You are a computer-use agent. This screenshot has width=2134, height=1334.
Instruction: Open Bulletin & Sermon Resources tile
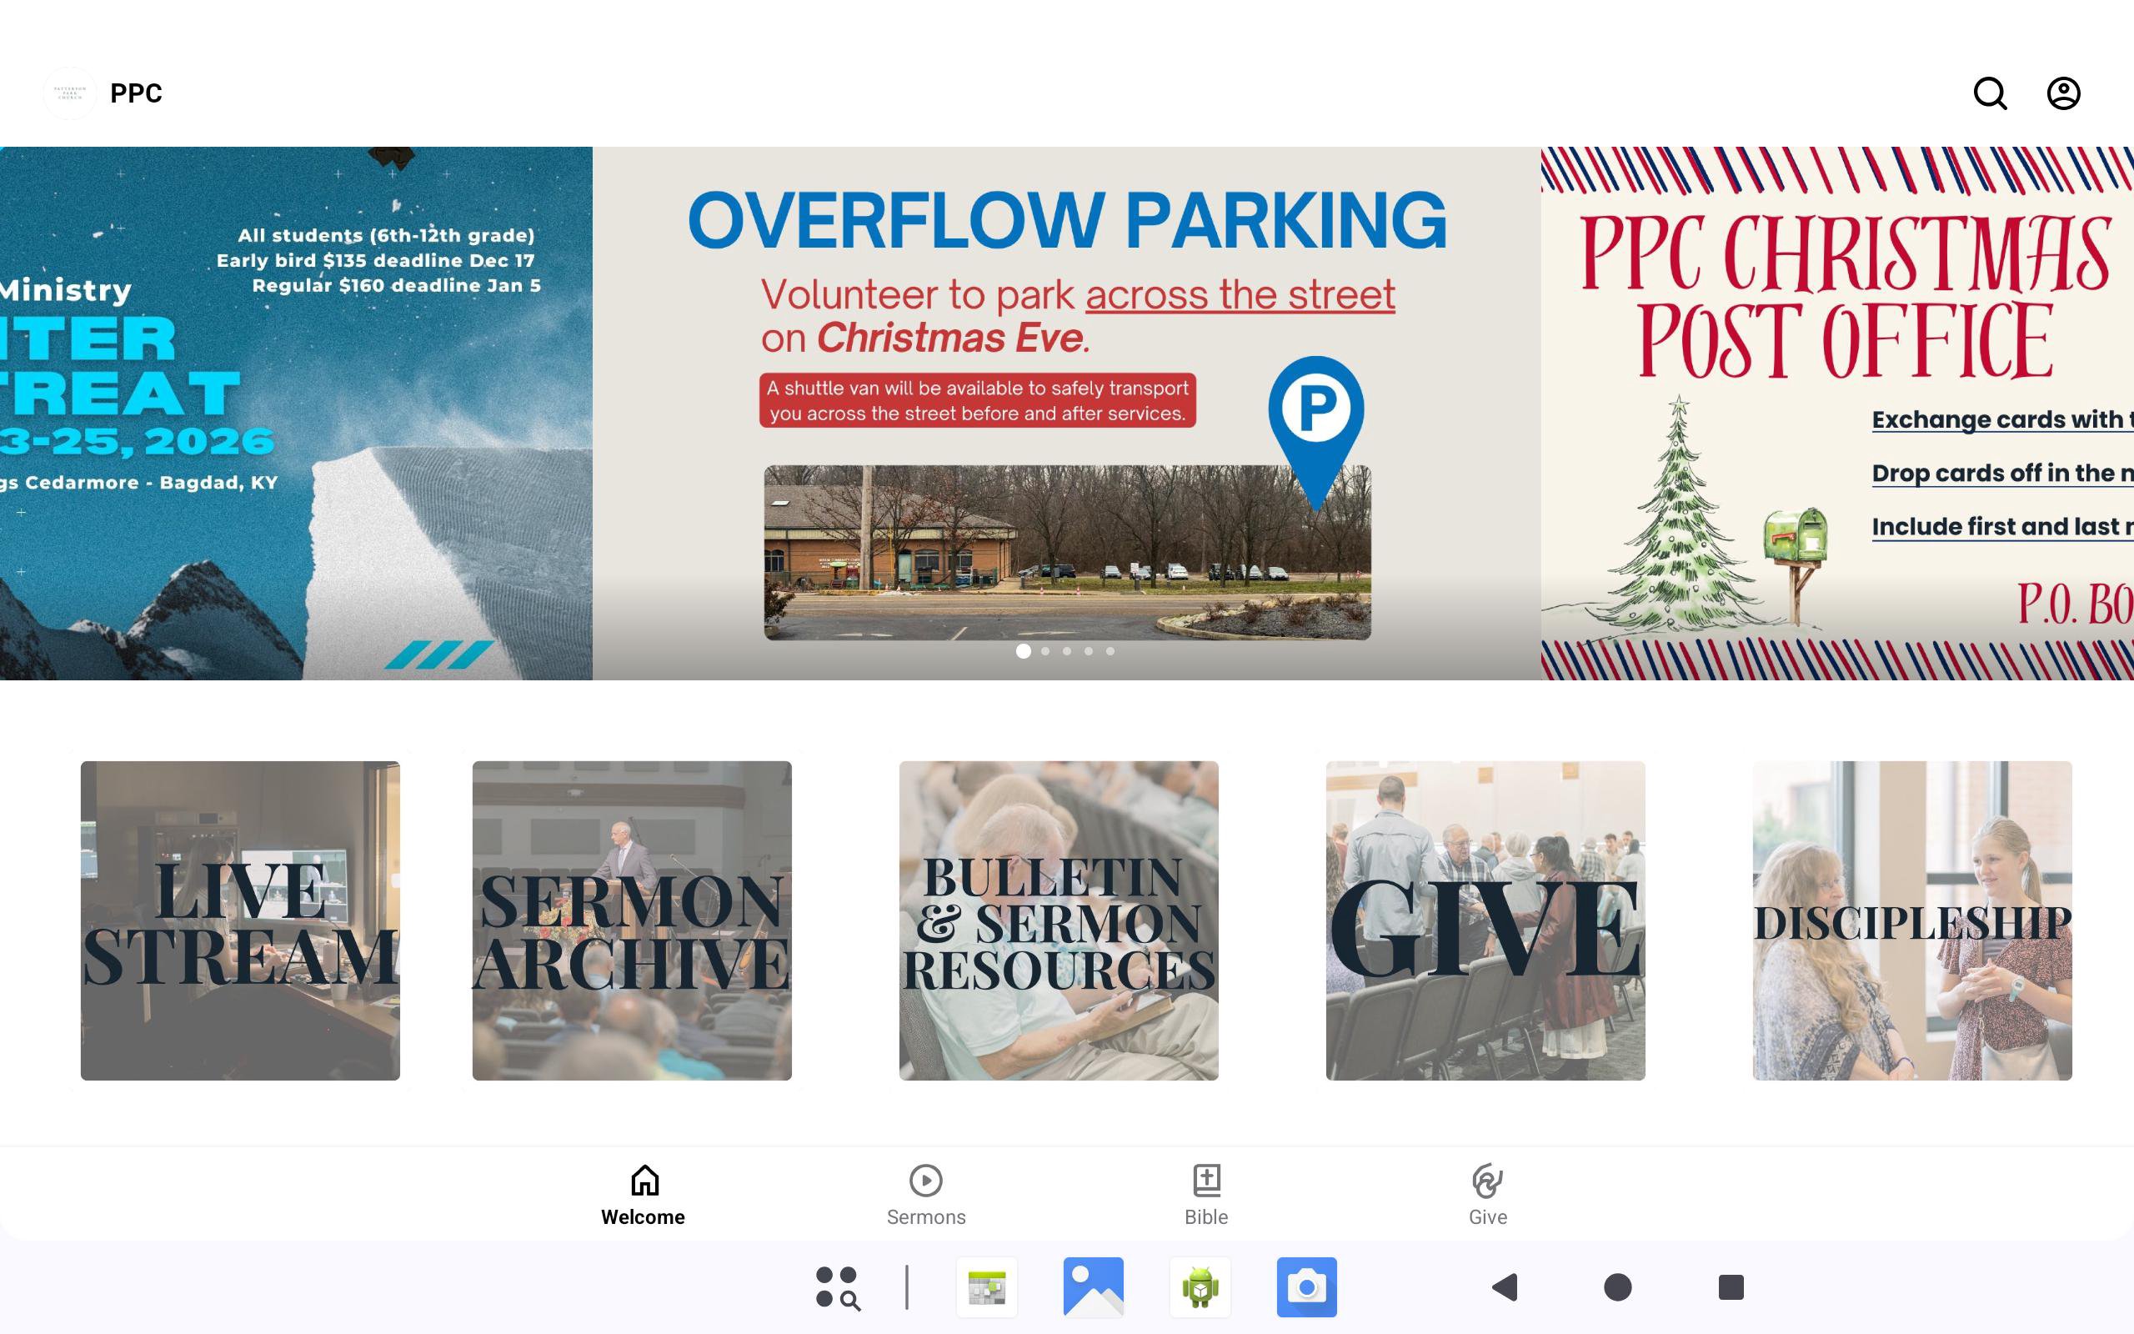point(1058,920)
